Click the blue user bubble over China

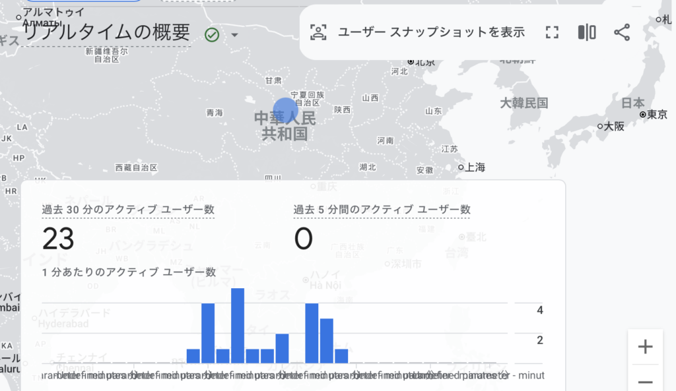[286, 109]
